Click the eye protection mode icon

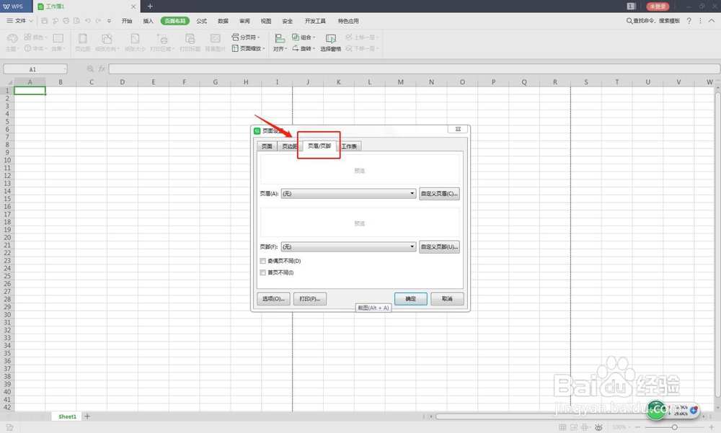point(598,427)
